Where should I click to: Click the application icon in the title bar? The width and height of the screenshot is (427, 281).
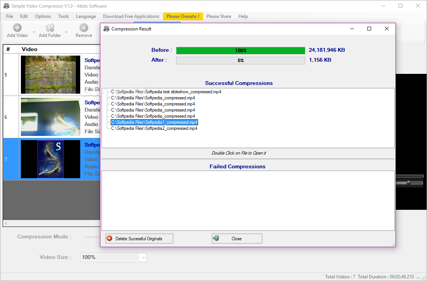6,6
